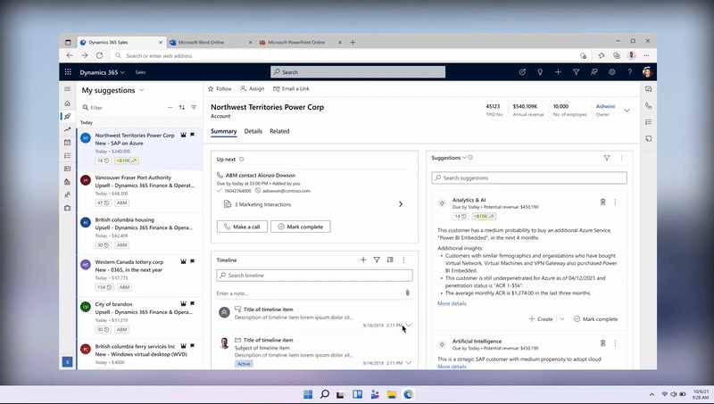The width and height of the screenshot is (714, 404).
Task: Expand the account header details chevron
Action: (627, 111)
